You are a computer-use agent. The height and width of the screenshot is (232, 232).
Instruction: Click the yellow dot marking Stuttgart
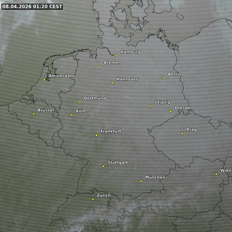(103, 166)
